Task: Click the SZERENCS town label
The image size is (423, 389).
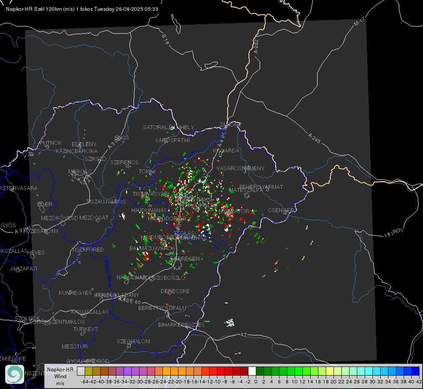Action: pos(124,162)
